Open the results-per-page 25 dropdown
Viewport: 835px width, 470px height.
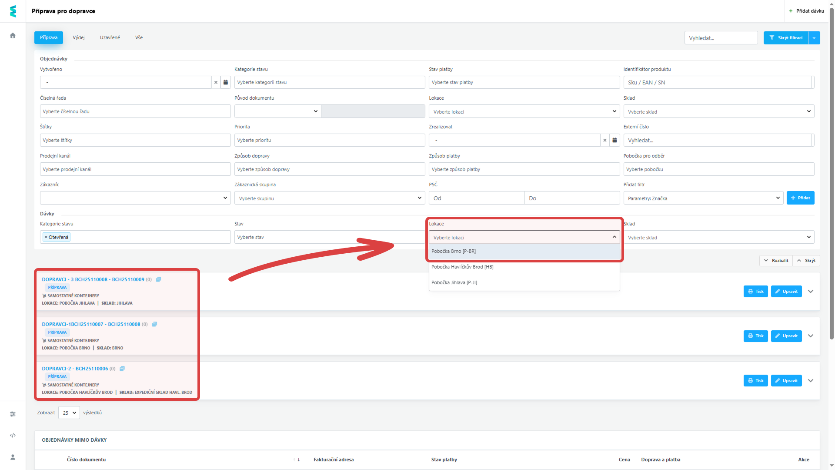tap(69, 413)
